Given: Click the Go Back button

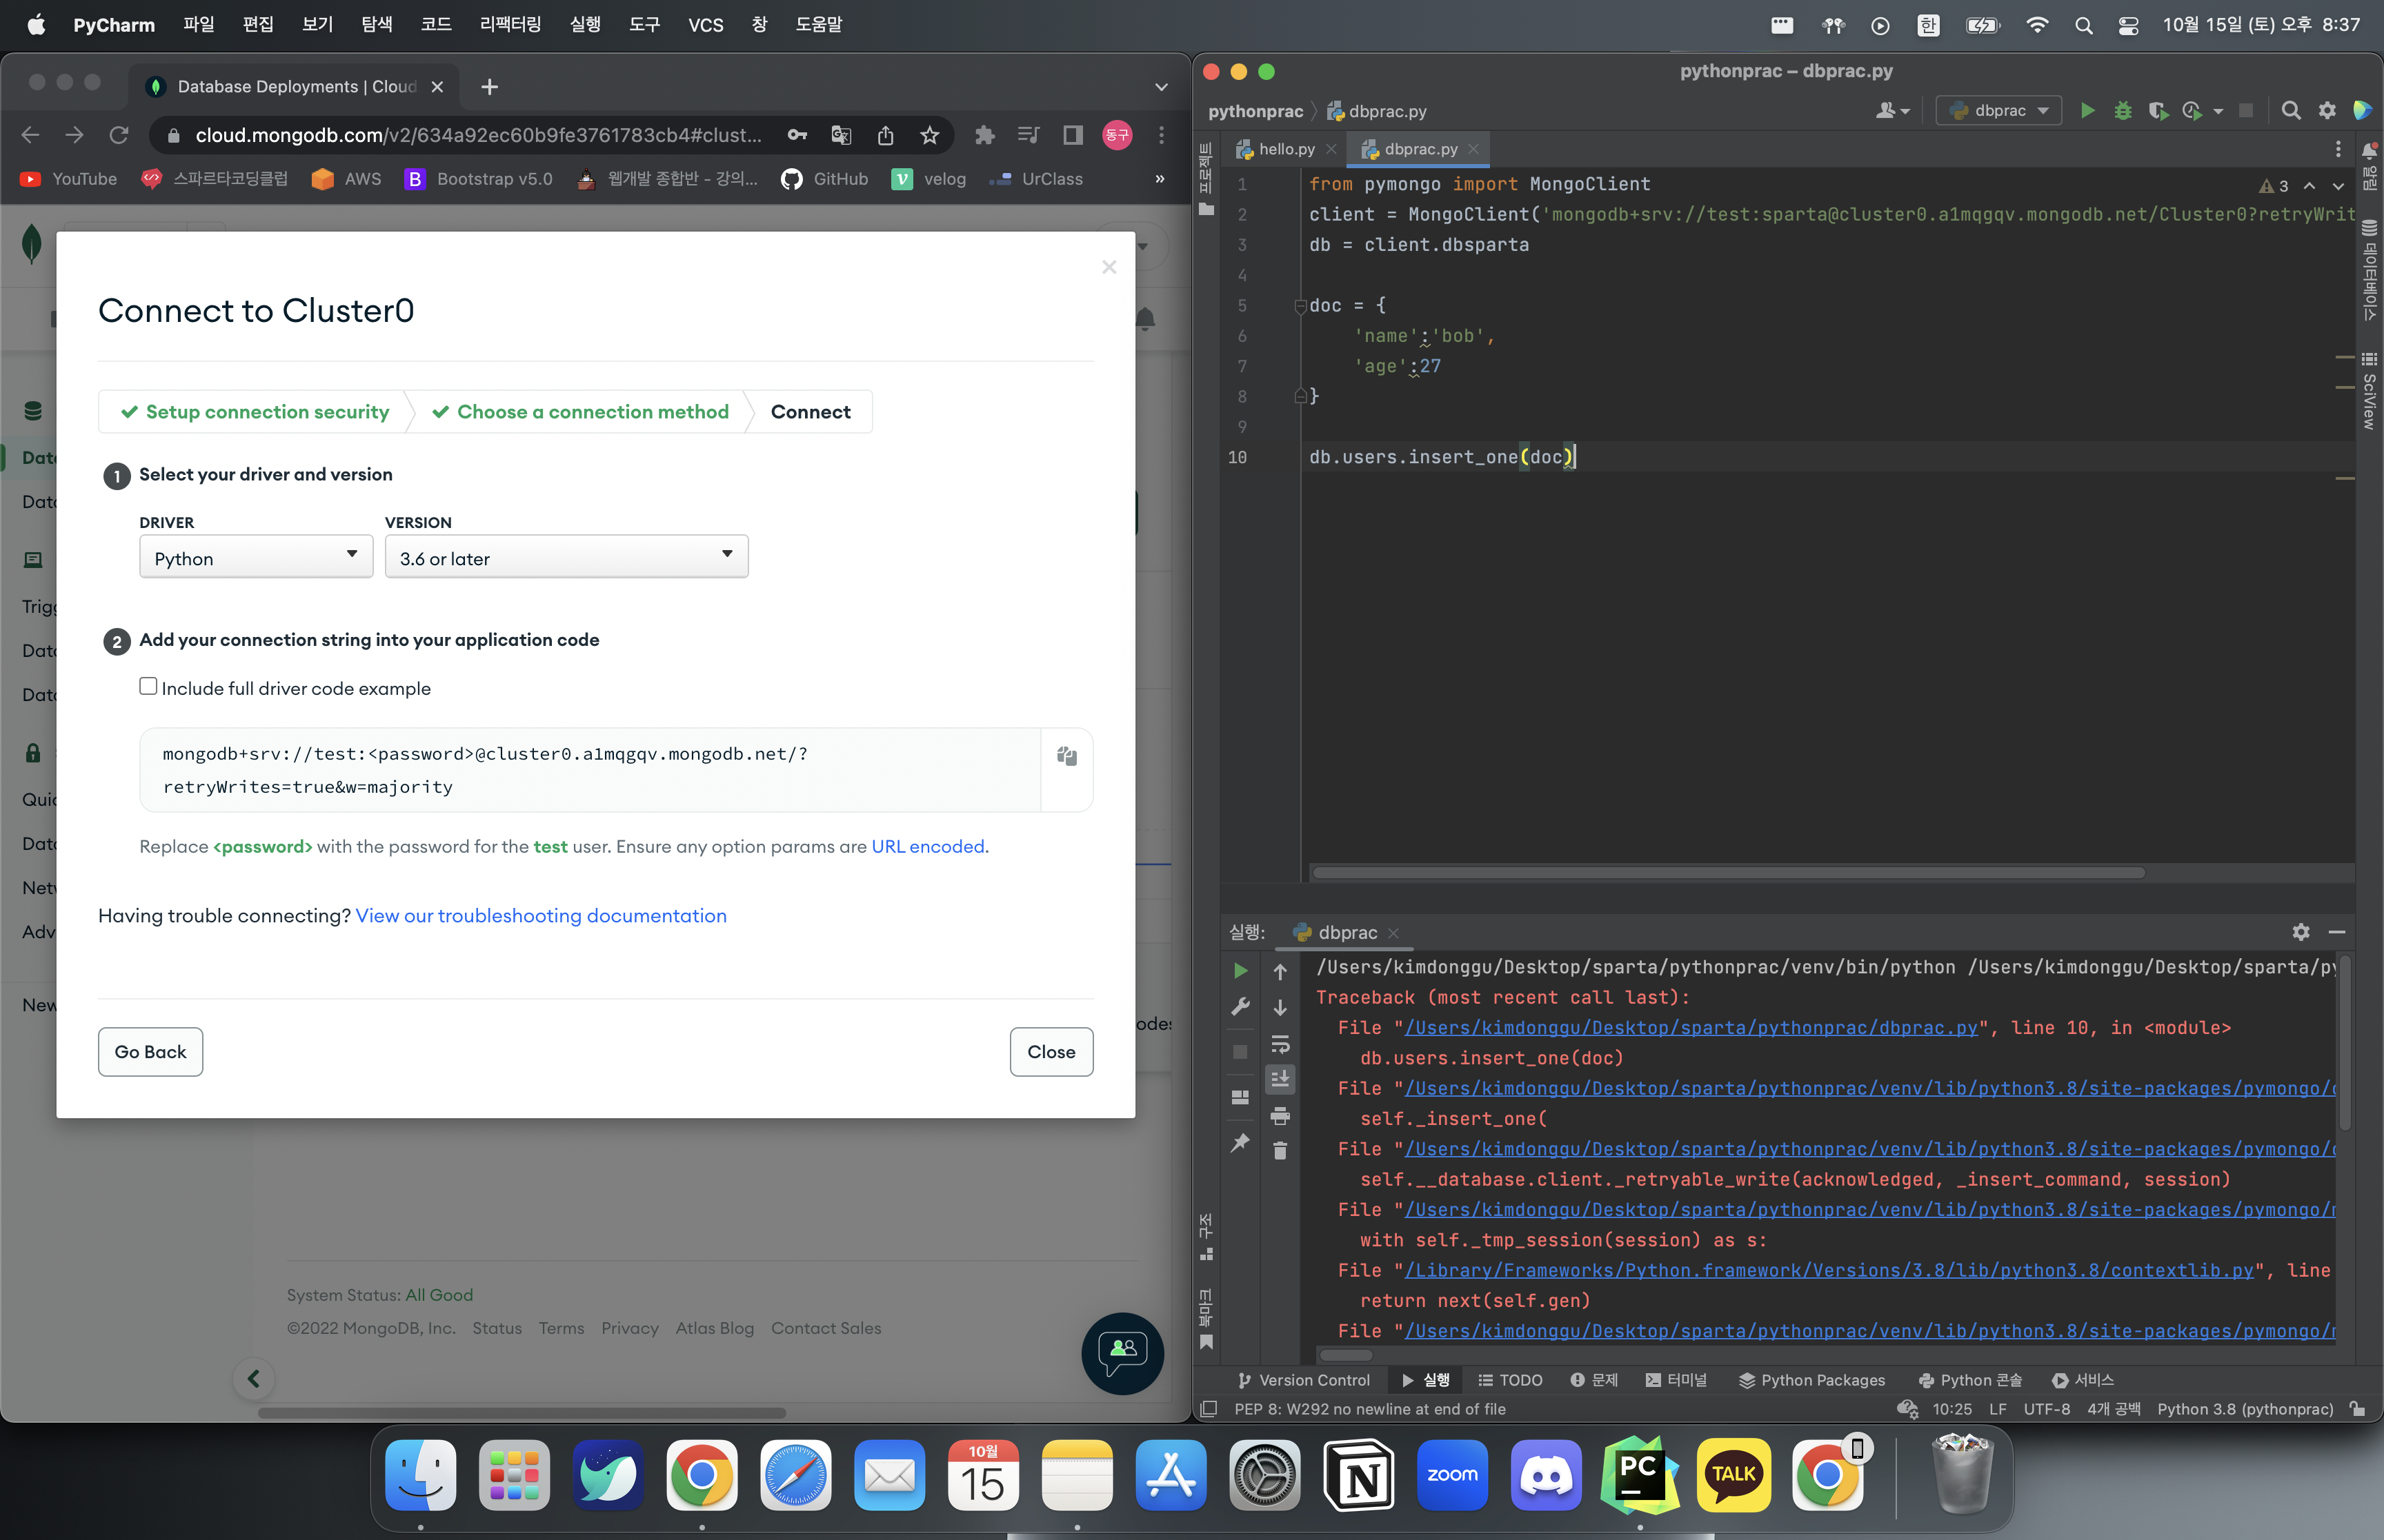Looking at the screenshot, I should (x=150, y=1051).
